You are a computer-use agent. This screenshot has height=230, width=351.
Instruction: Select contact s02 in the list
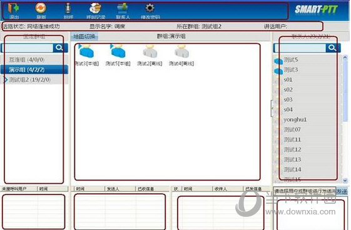point(308,89)
